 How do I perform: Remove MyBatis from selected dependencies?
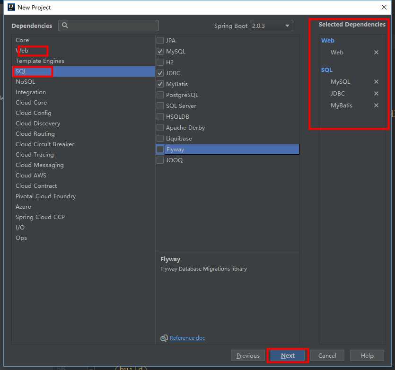coord(376,106)
